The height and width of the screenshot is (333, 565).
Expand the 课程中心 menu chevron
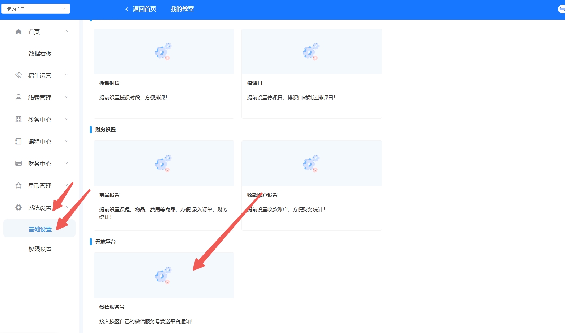[x=66, y=141]
